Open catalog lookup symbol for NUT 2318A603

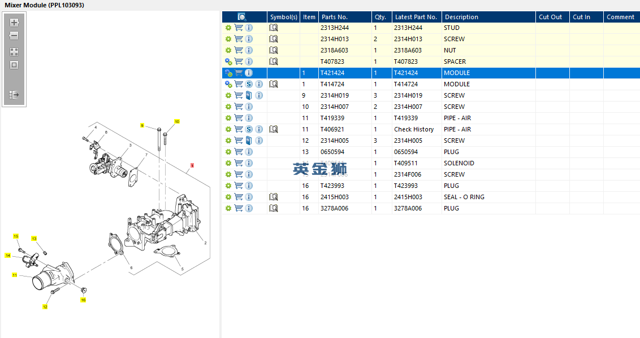click(274, 50)
